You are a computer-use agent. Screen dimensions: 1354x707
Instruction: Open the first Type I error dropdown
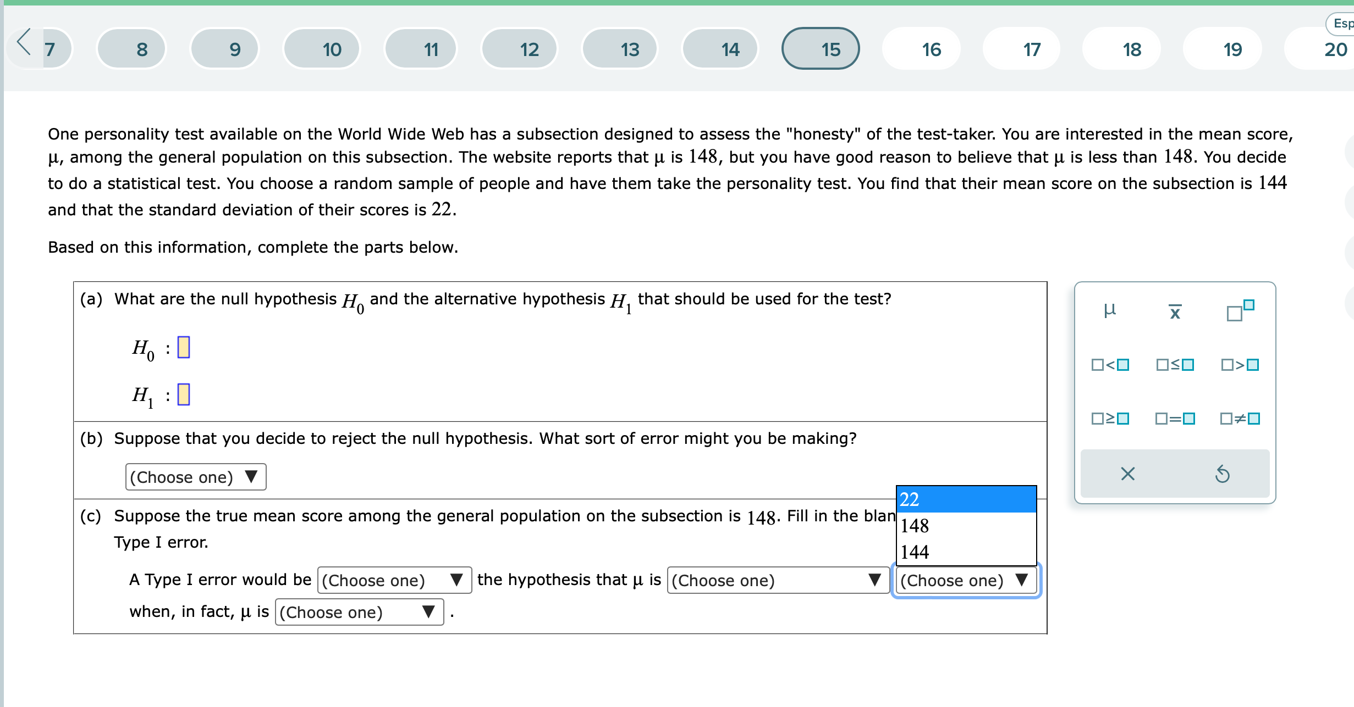394,580
